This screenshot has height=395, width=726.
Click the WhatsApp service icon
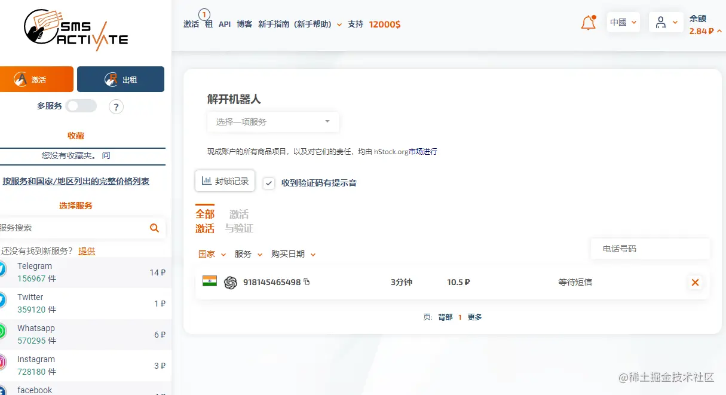pos(2,331)
